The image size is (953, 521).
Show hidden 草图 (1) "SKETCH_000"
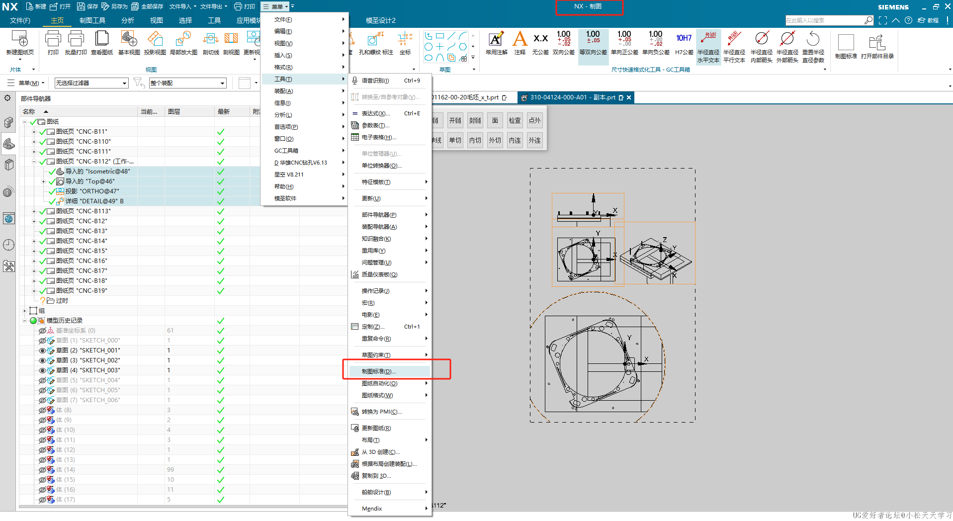43,341
